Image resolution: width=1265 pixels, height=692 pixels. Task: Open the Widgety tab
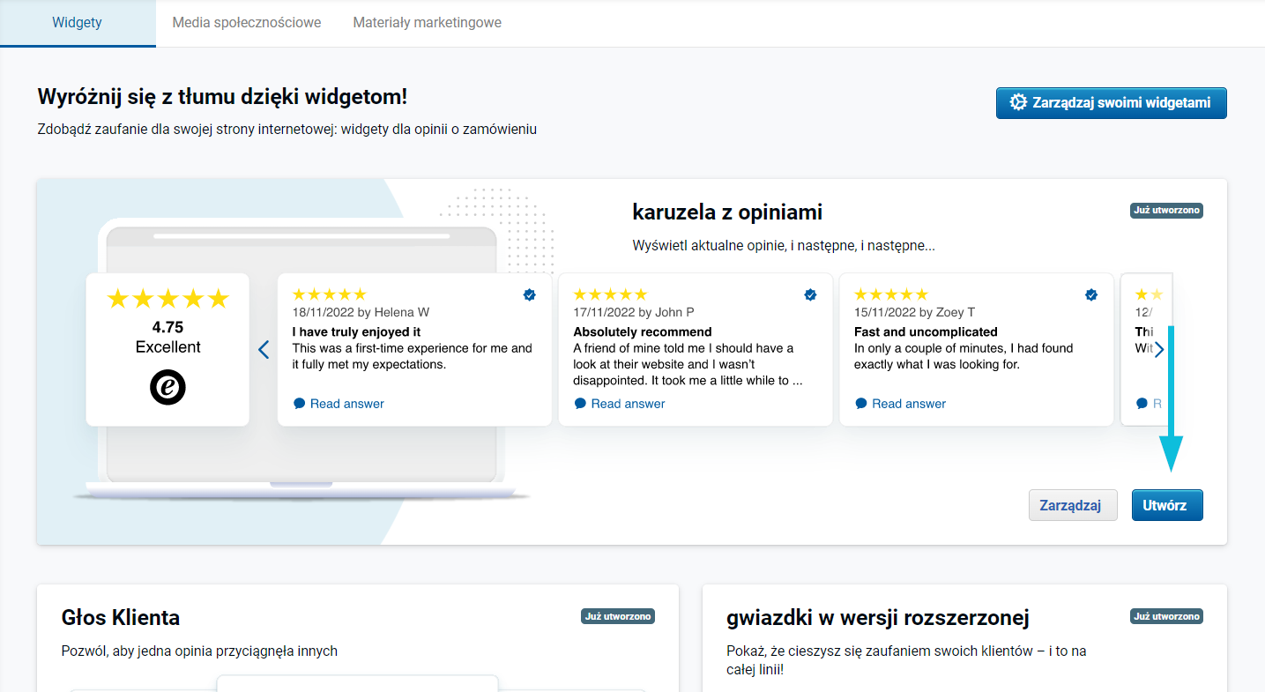click(78, 23)
